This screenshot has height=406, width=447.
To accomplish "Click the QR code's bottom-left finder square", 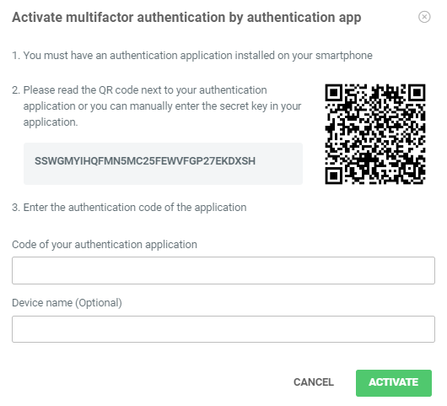I will pos(333,176).
